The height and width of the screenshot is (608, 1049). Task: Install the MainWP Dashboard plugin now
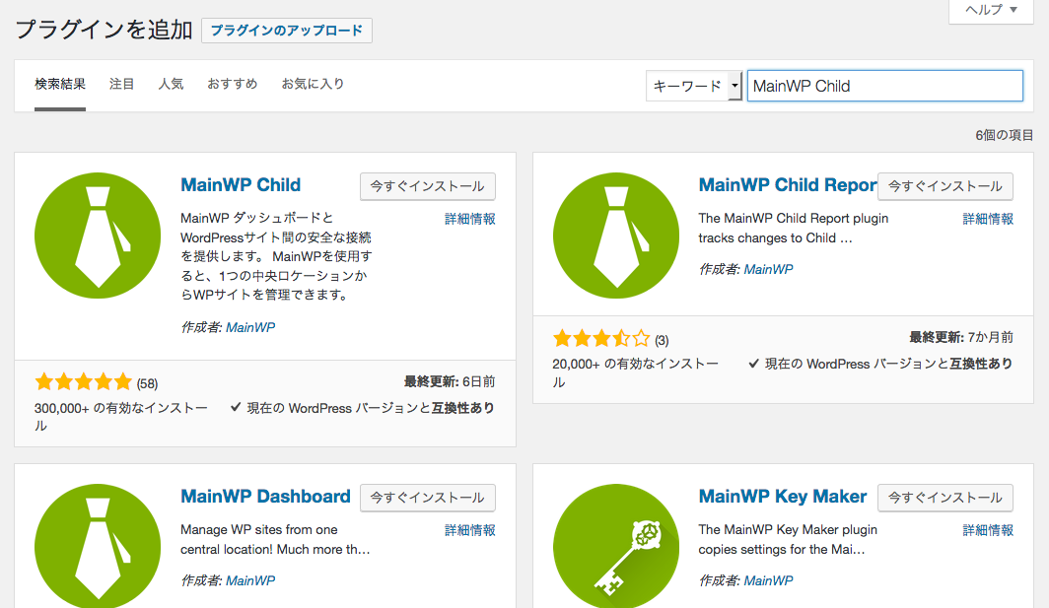(428, 498)
